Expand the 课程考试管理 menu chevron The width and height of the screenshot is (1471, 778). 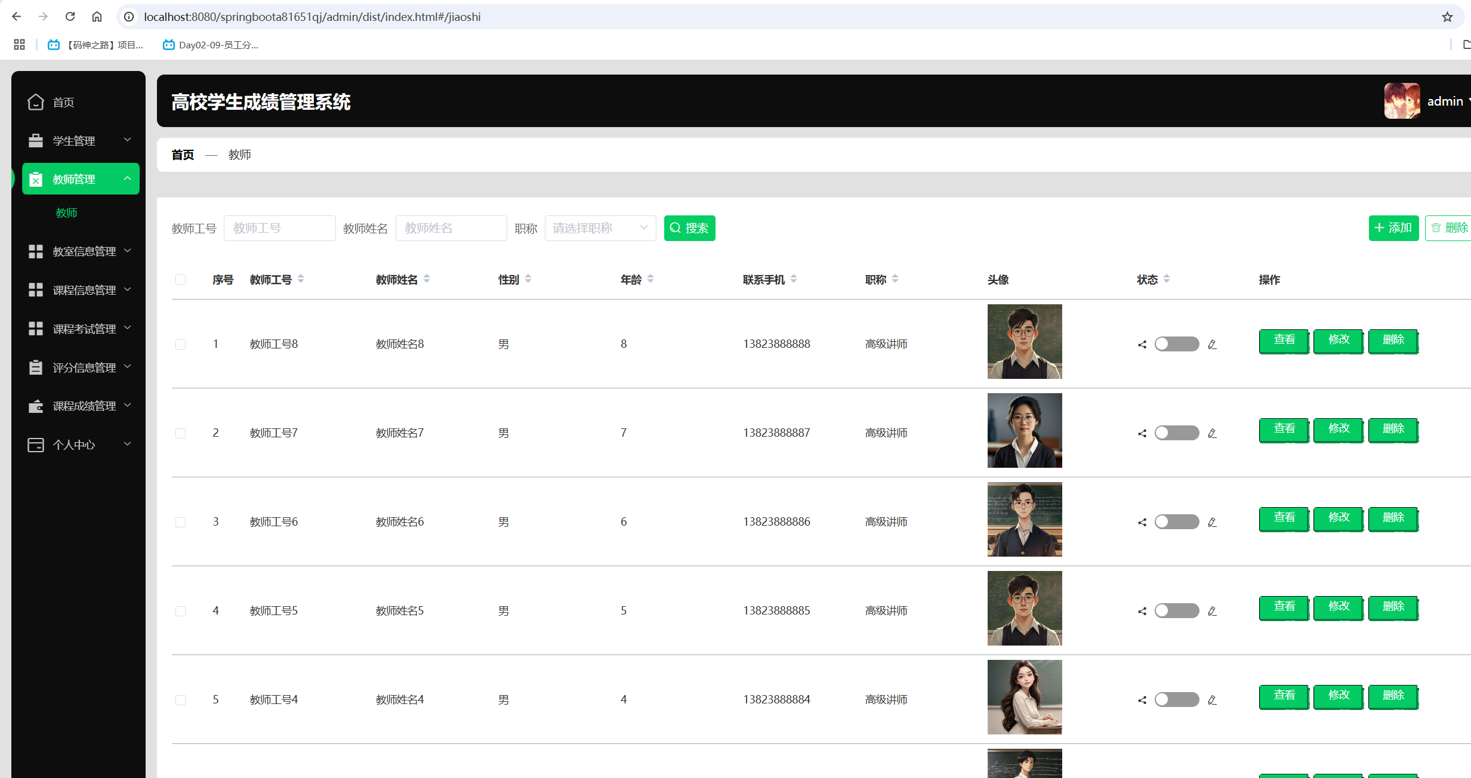pos(127,328)
